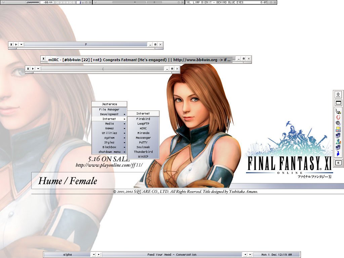Viewport: 344px width, 258px height.
Task: Shade the "(" window with its hourglass button
Action: 28,69
